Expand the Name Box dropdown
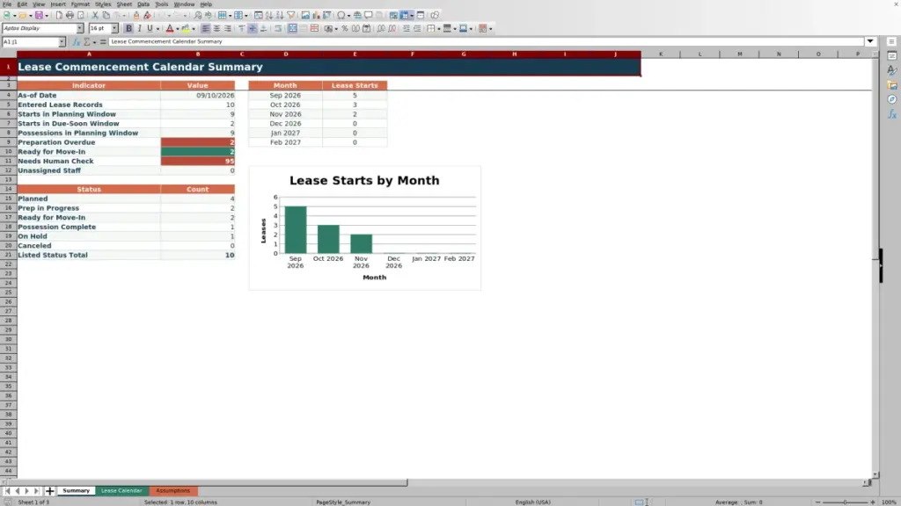 (x=62, y=42)
